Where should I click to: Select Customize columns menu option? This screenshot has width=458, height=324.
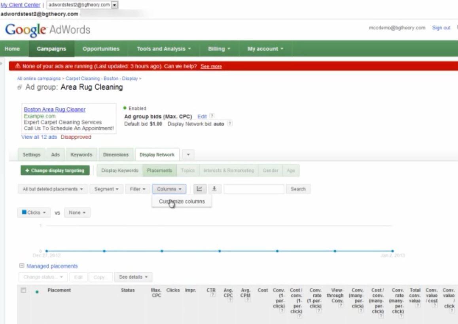click(182, 202)
